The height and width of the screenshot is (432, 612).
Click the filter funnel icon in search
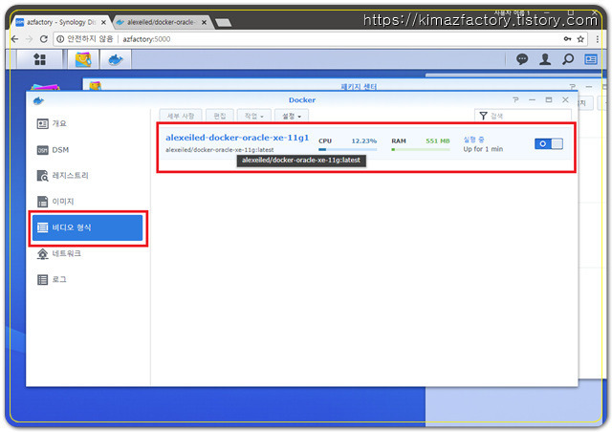coord(483,116)
